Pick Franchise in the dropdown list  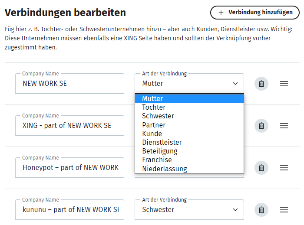[x=157, y=160]
